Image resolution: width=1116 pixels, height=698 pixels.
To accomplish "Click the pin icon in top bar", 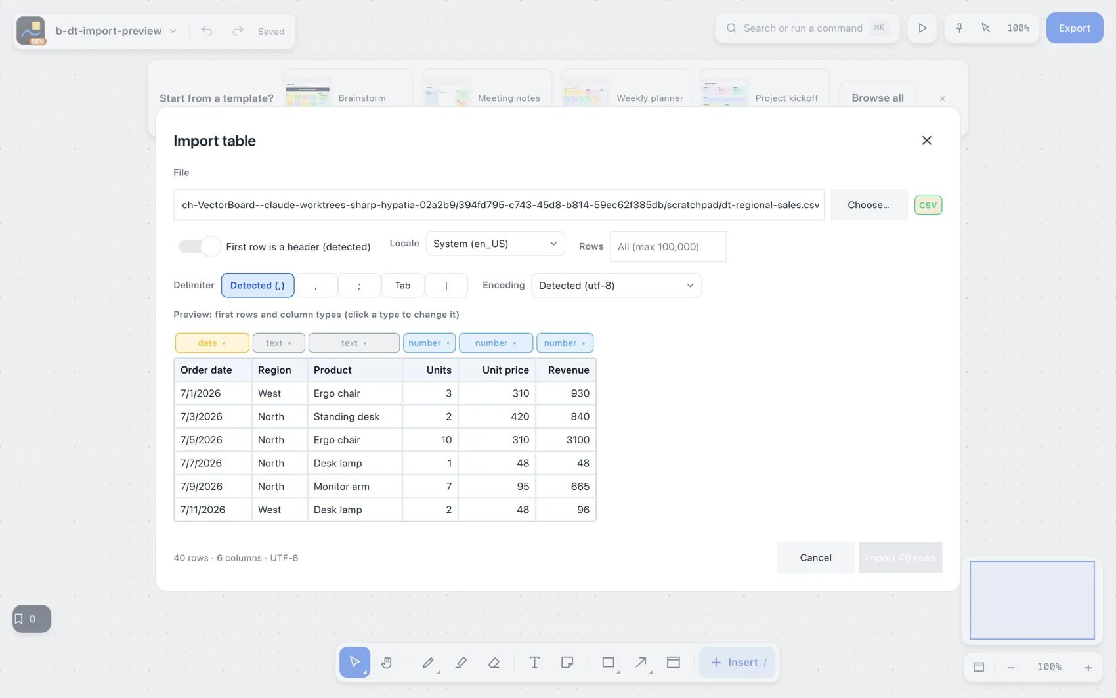I will point(959,28).
